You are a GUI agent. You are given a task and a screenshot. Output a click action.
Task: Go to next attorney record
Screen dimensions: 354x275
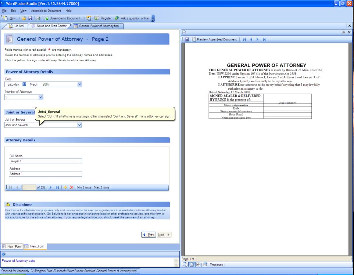tap(51, 187)
